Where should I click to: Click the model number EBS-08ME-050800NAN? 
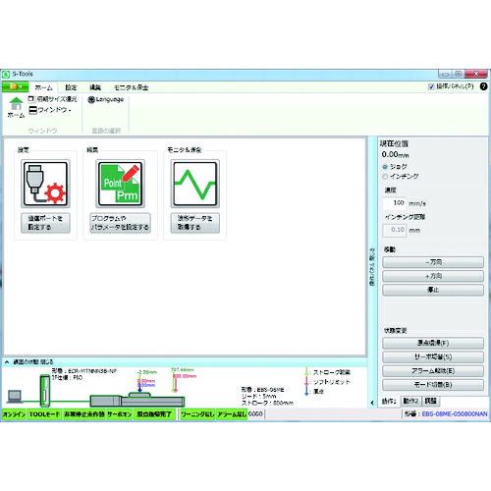[x=455, y=414]
